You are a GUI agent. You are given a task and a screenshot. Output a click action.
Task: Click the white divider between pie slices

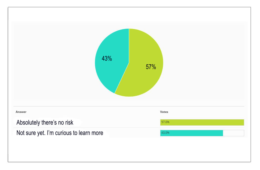122,78
